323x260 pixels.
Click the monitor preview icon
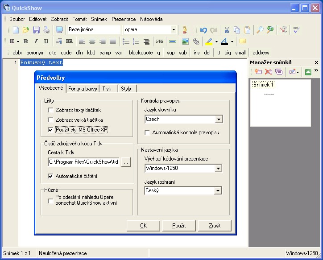59,30
